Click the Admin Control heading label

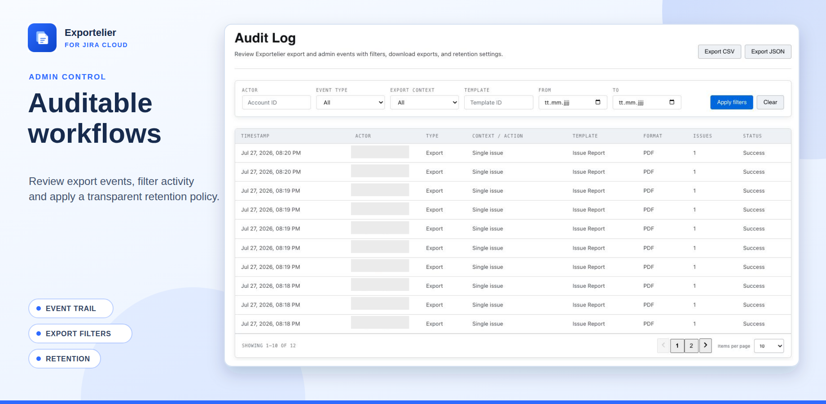(67, 77)
